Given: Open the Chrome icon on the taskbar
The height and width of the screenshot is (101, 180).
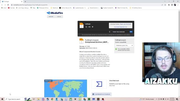Looking at the screenshot, I should [x=52, y=99].
